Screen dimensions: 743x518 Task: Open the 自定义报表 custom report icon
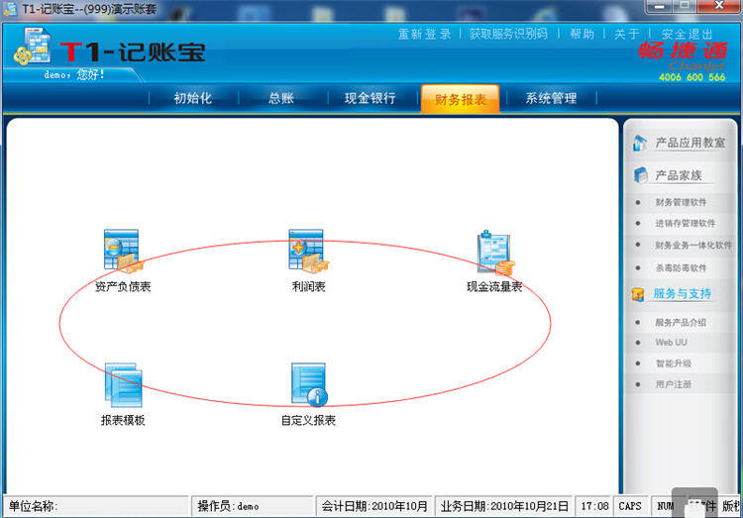click(309, 384)
